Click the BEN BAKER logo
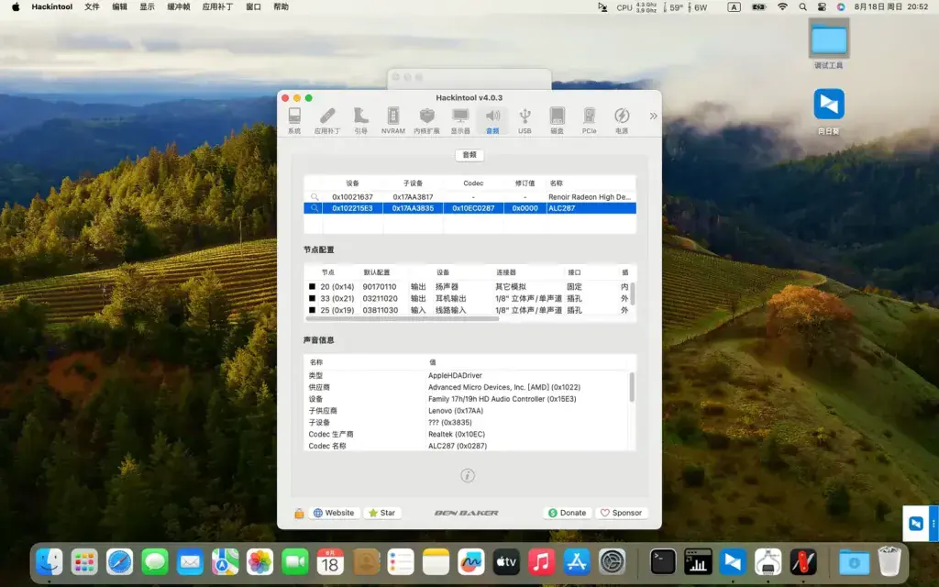 [x=467, y=514]
